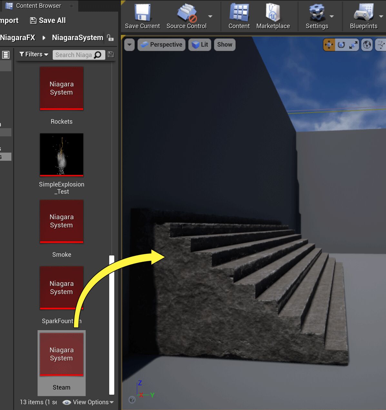Expand the Filters dropdown
386x410 pixels.
pyautogui.click(x=34, y=55)
